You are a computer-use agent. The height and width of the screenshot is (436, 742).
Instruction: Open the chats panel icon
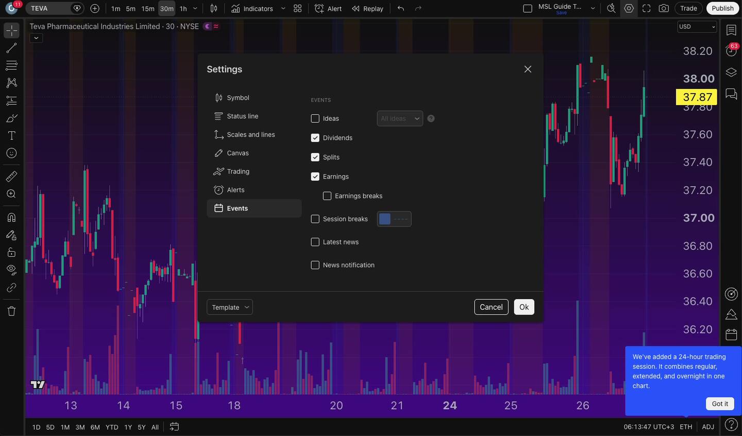click(x=731, y=94)
